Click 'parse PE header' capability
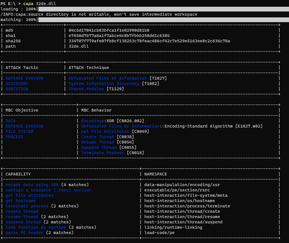Screen dimensions: 289x243 coord(24,233)
